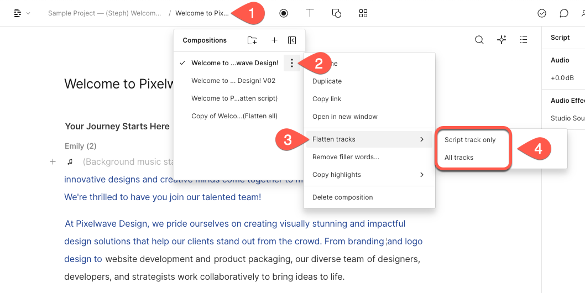
Task: Open the Copy highlights submenu
Action: (x=369, y=175)
